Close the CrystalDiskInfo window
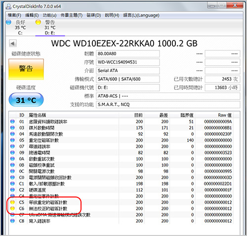 235,5
